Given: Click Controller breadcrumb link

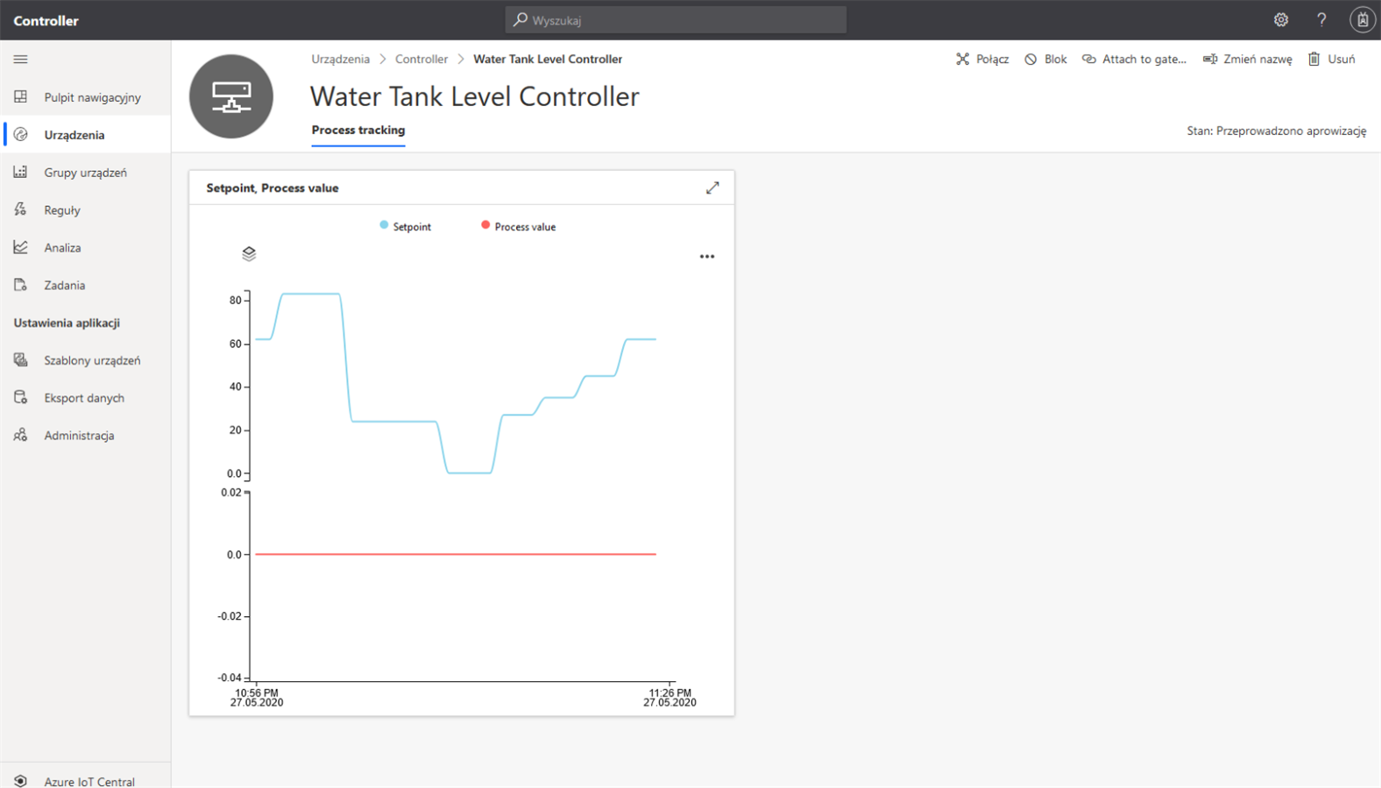Looking at the screenshot, I should (x=421, y=59).
